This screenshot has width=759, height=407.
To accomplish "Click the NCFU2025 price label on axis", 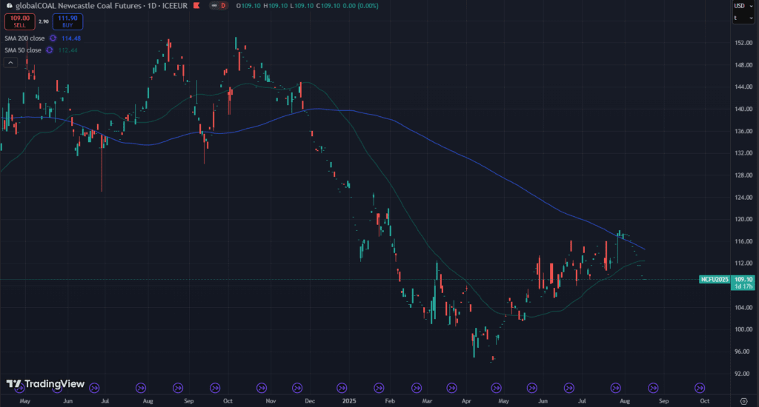I will [715, 280].
